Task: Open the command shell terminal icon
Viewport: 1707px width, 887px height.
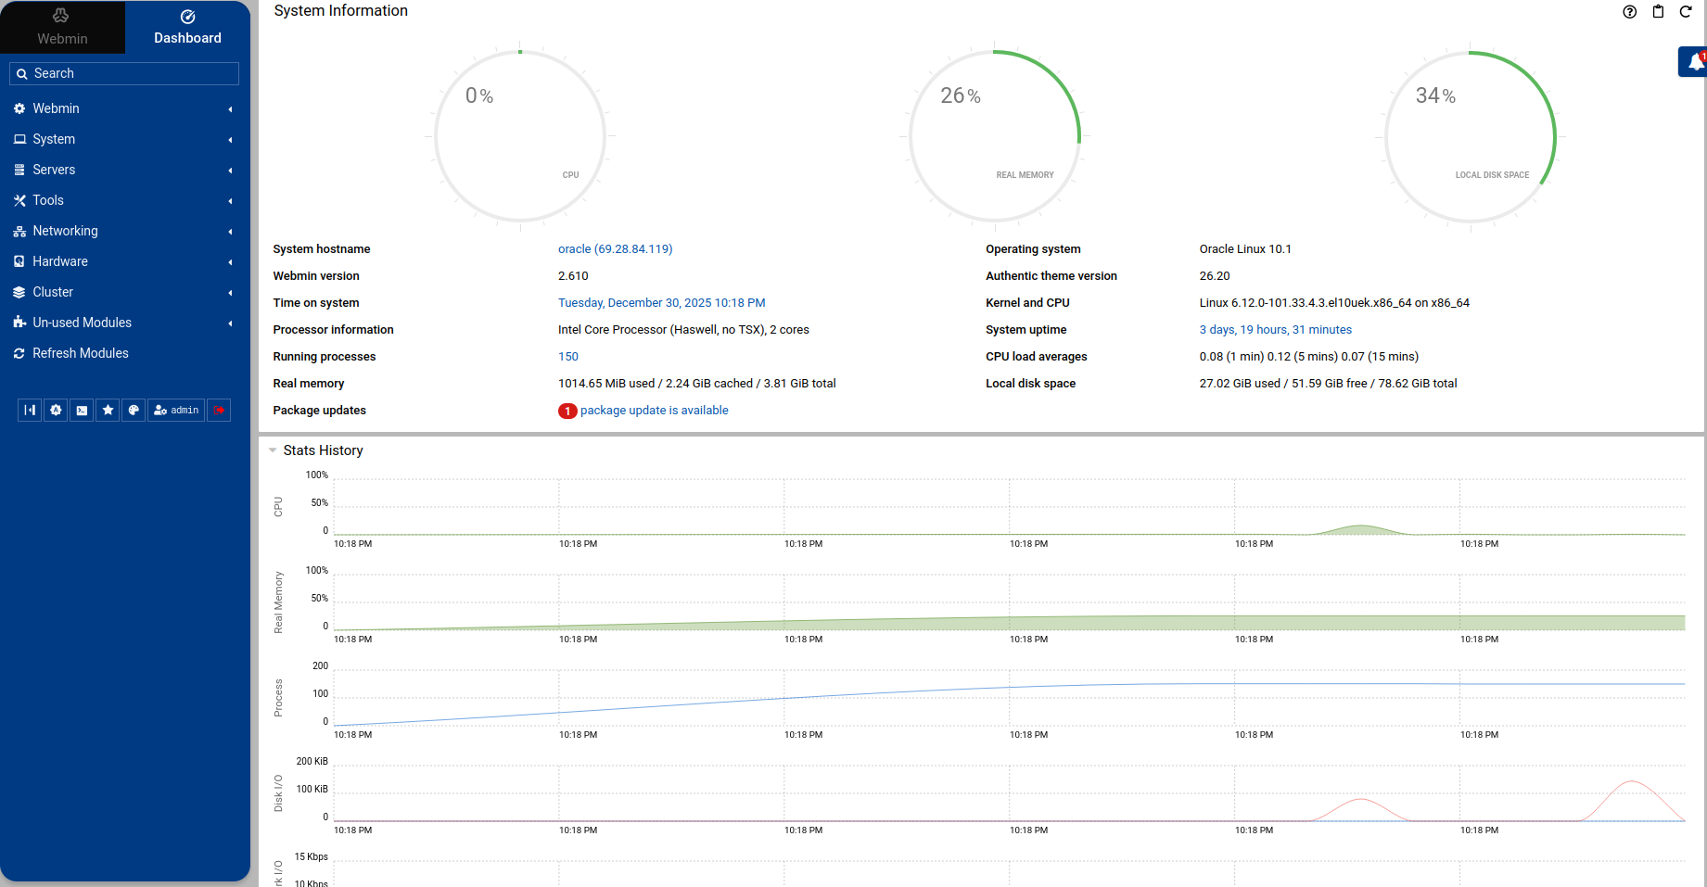Action: [x=82, y=410]
